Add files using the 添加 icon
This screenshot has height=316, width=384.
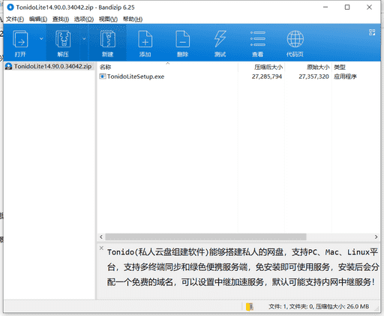[145, 44]
